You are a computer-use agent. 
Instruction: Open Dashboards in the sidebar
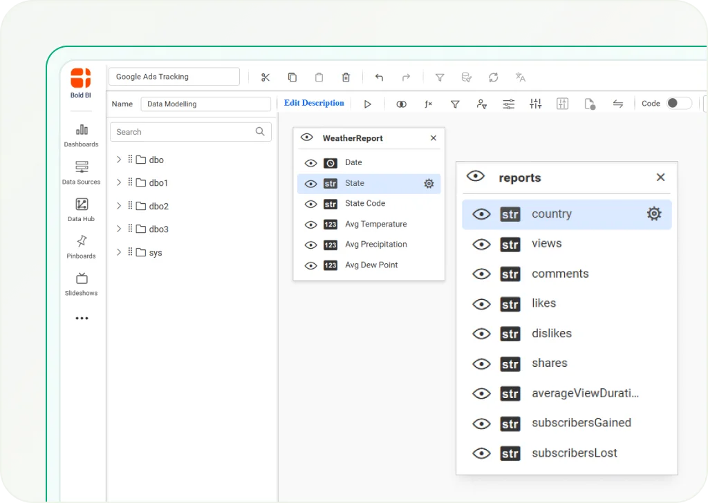click(x=82, y=135)
